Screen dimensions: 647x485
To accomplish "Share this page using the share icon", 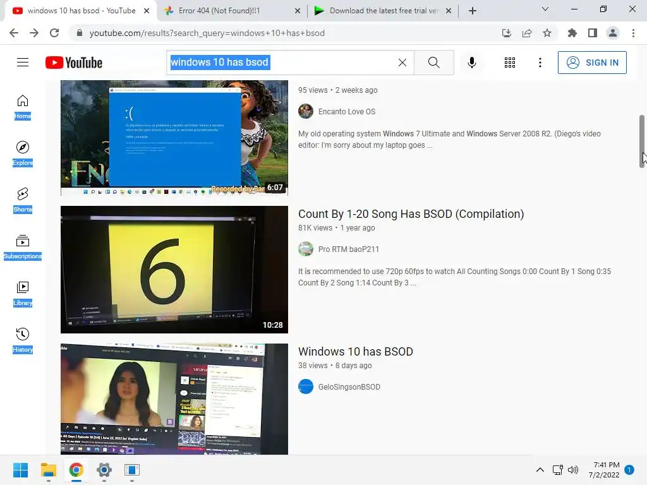I will pos(527,33).
